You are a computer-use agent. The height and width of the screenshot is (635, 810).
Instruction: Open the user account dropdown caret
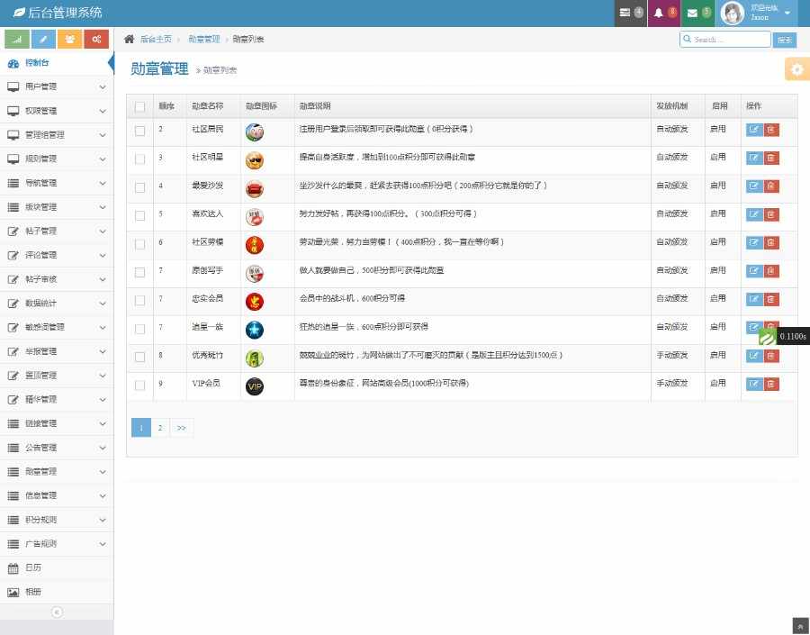pos(787,13)
